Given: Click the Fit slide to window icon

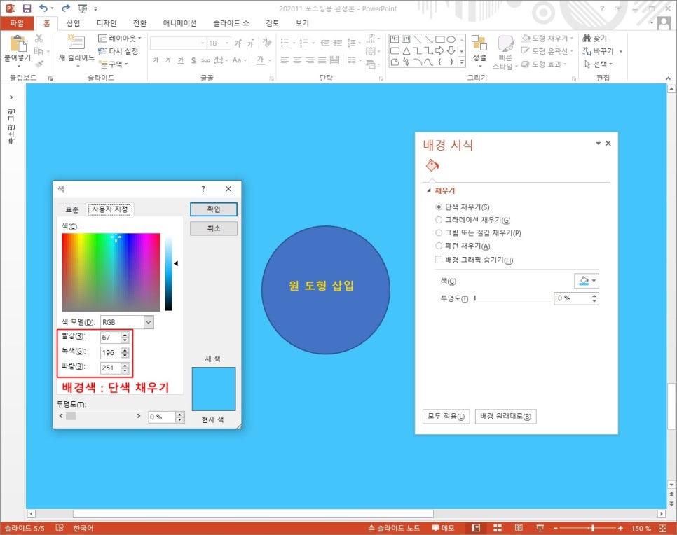Looking at the screenshot, I should (x=663, y=528).
